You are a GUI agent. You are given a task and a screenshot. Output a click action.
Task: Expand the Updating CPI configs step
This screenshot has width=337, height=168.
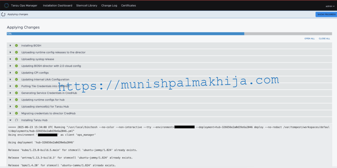10,73
